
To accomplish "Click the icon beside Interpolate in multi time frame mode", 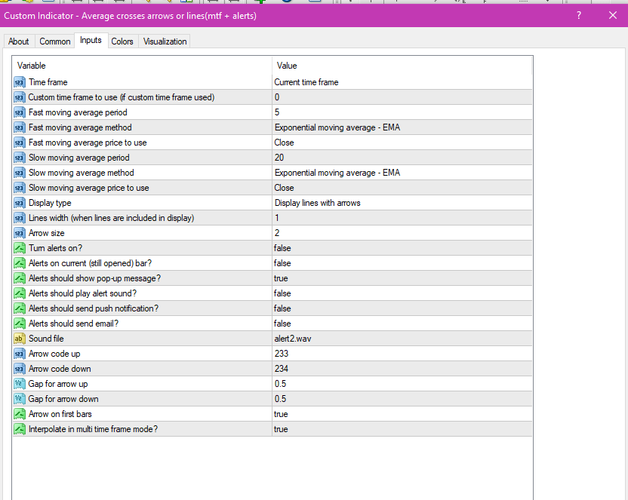I will pos(20,429).
